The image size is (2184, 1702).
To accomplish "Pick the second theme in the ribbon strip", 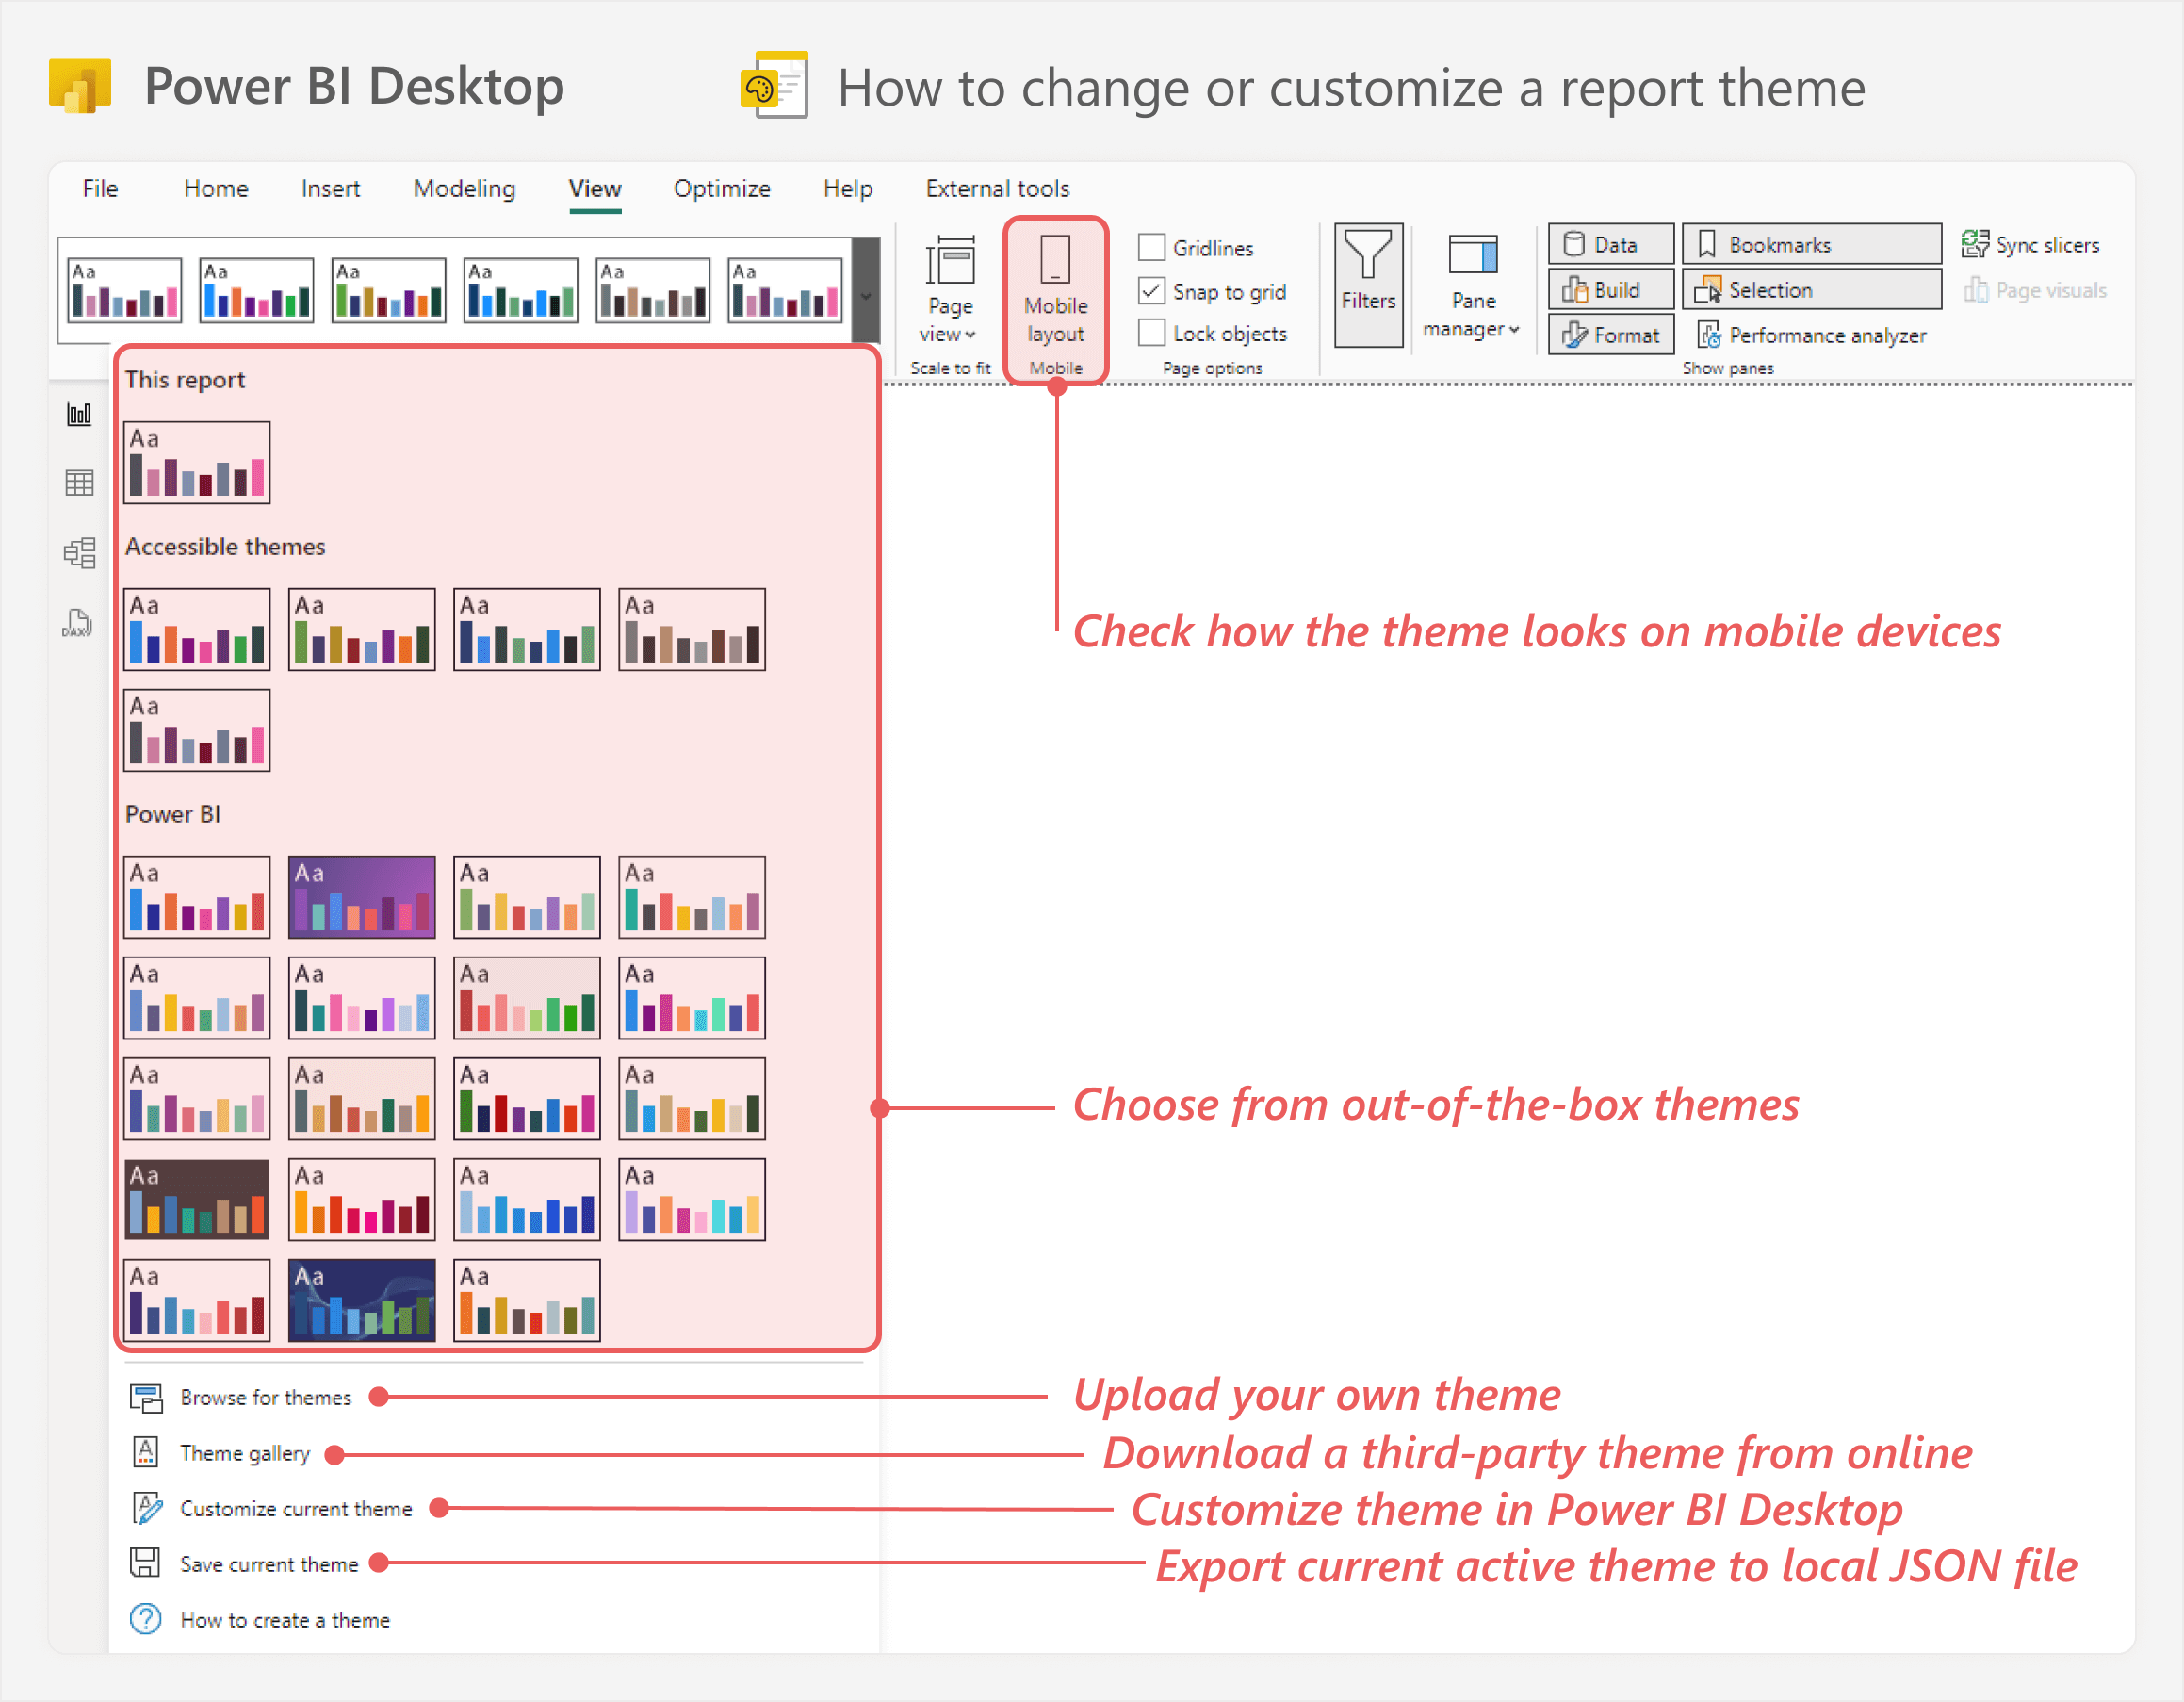I will 257,290.
